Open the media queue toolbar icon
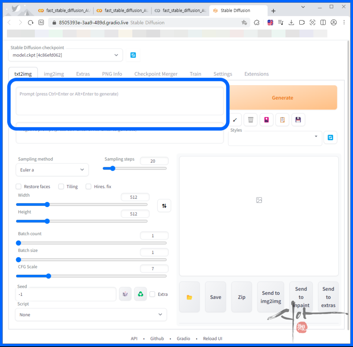 click(x=281, y=23)
